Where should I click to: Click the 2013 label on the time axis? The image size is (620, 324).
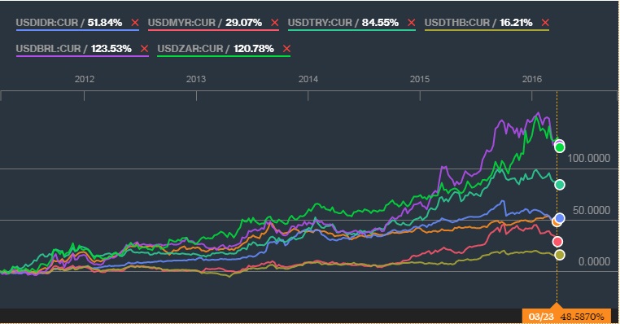(196, 79)
